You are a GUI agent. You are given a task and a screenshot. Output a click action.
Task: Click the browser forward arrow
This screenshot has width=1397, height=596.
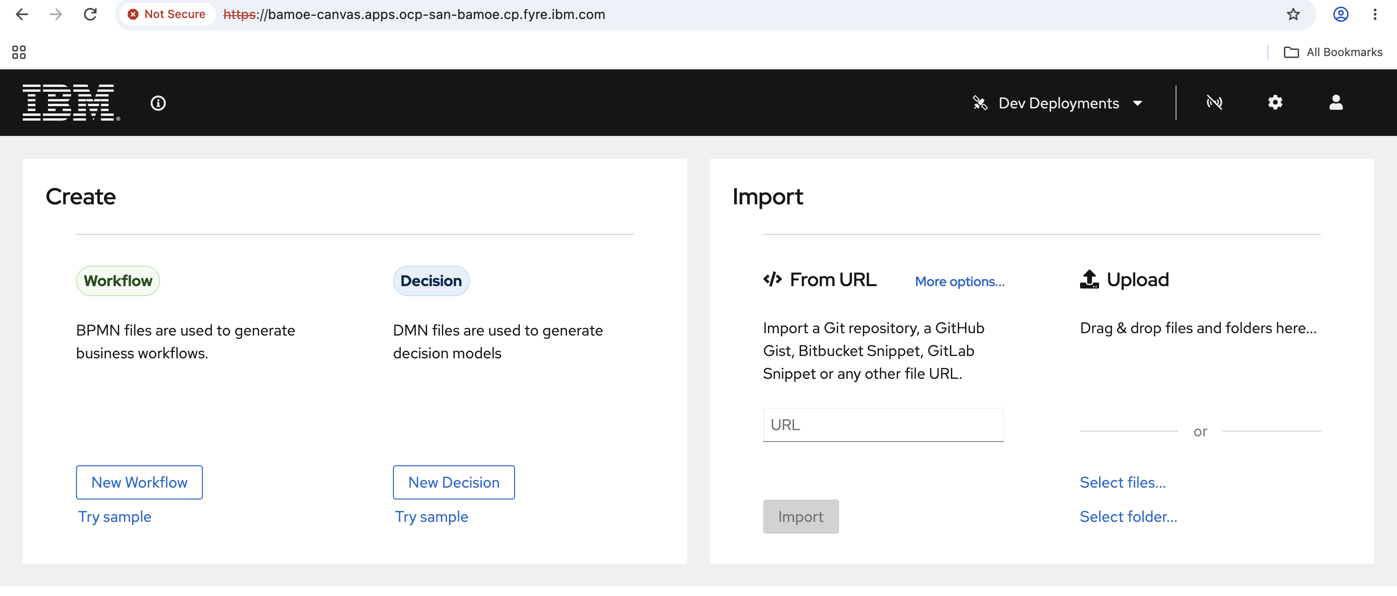[x=56, y=14]
